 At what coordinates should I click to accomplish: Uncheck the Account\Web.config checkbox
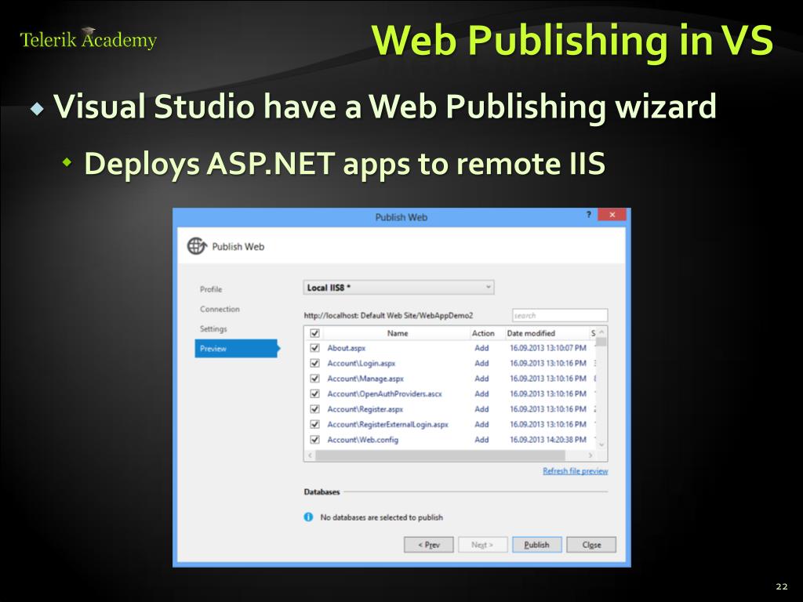point(315,440)
